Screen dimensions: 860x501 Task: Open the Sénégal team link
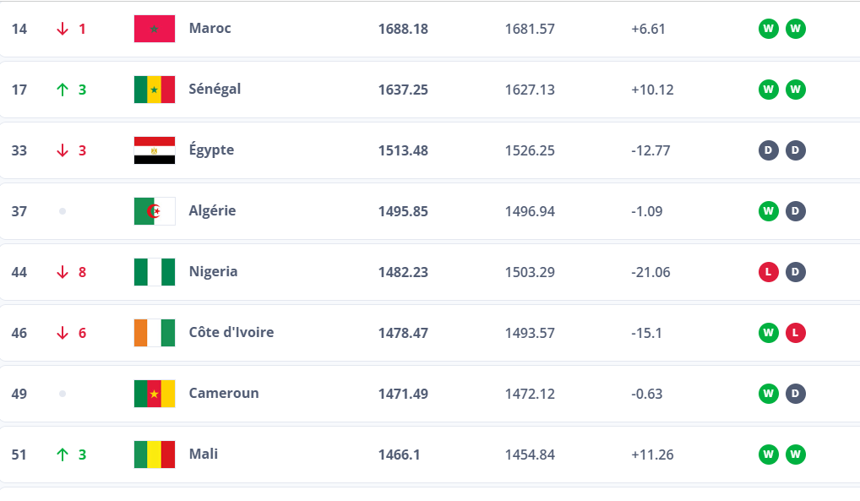click(215, 89)
